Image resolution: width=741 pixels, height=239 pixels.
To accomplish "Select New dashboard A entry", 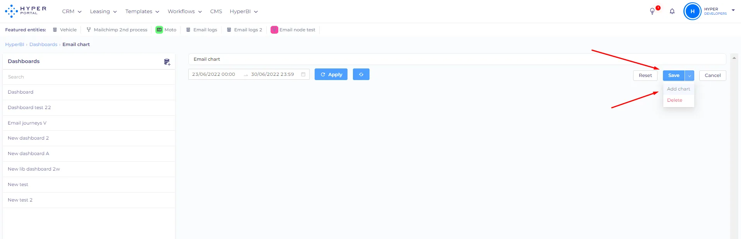I will click(89, 154).
